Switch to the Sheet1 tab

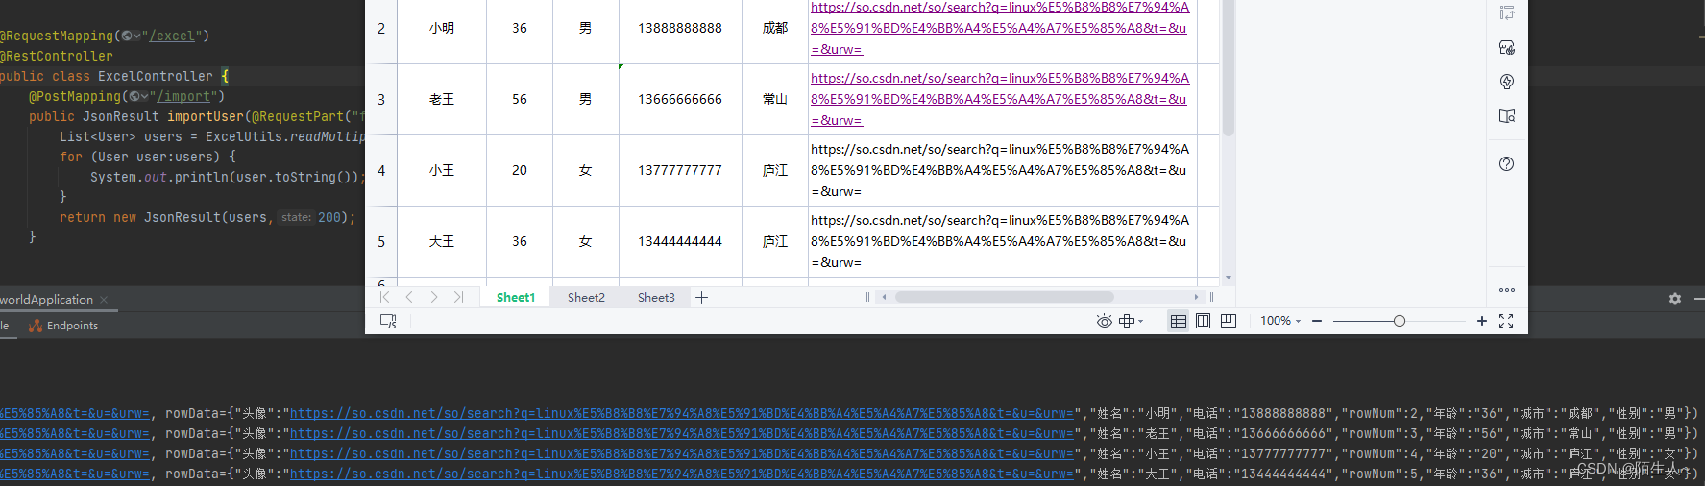pyautogui.click(x=516, y=297)
